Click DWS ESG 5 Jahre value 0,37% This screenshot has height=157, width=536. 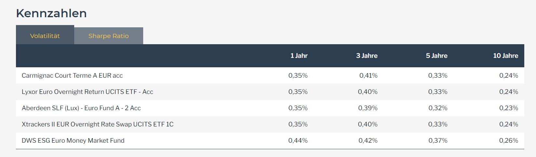click(x=438, y=140)
